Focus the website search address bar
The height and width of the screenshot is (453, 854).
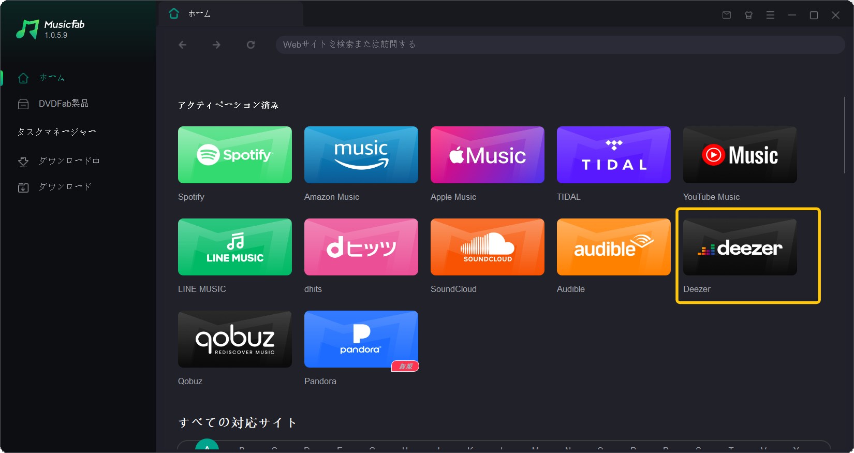(561, 45)
